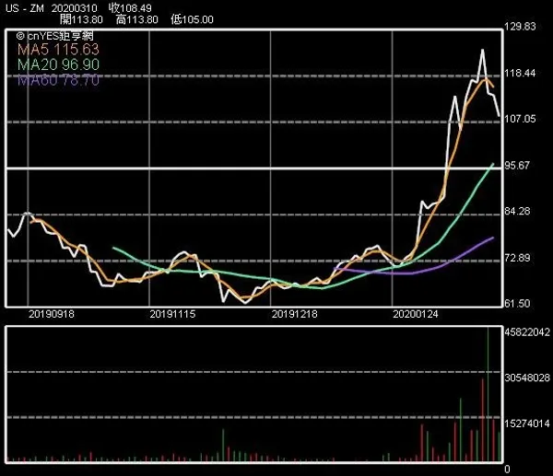The height and width of the screenshot is (476, 553).
Task: Click the 20200124 date axis label
Action: [x=415, y=314]
